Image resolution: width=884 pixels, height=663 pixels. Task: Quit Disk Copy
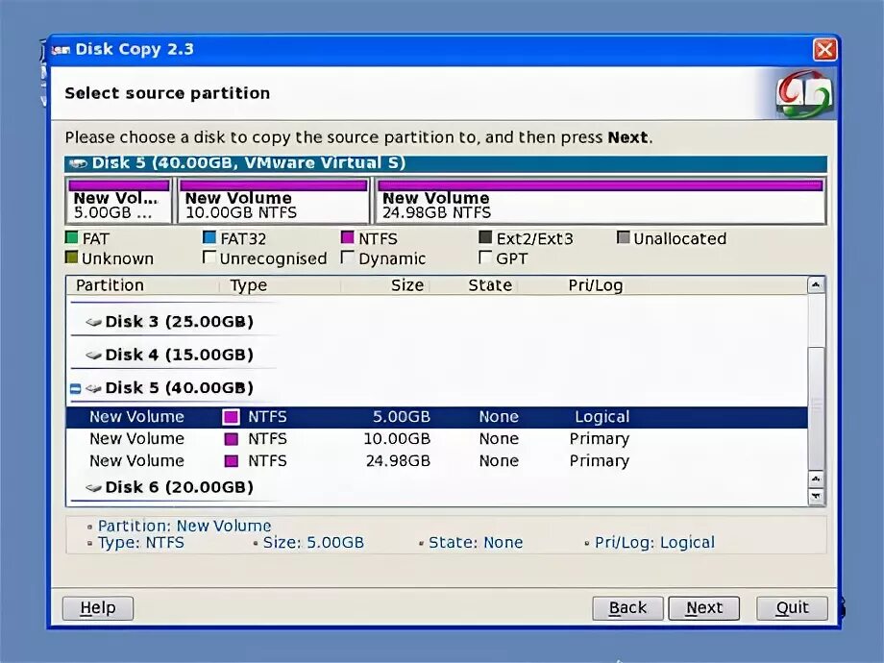pos(792,608)
